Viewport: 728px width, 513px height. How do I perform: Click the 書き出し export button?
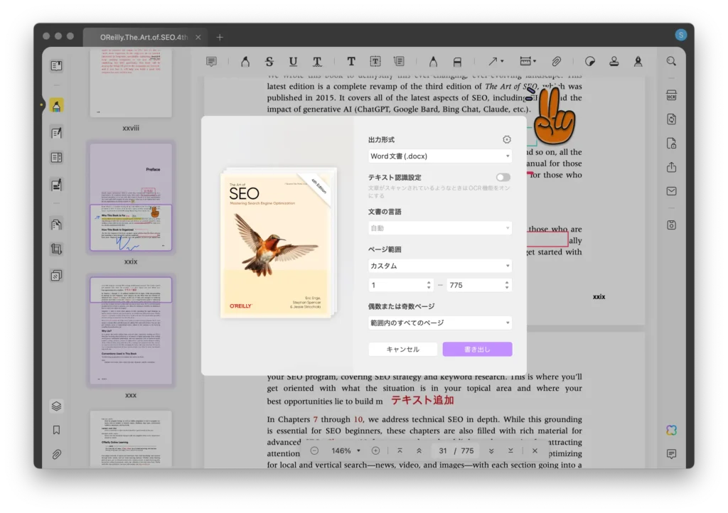(477, 350)
